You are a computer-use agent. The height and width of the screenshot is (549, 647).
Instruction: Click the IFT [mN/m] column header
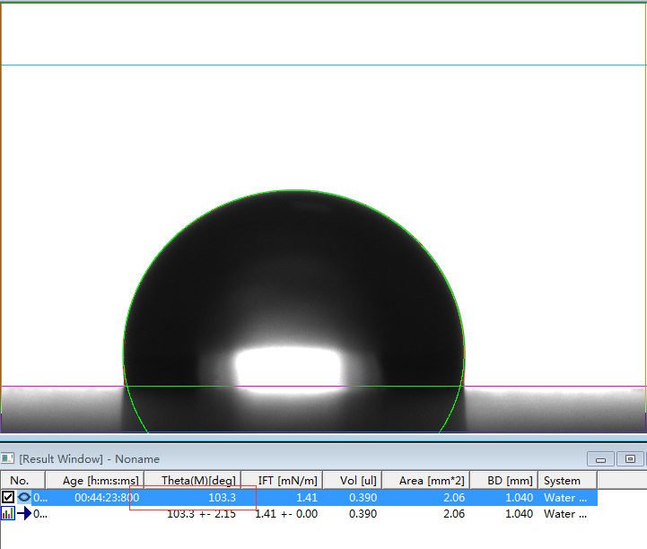pyautogui.click(x=287, y=481)
